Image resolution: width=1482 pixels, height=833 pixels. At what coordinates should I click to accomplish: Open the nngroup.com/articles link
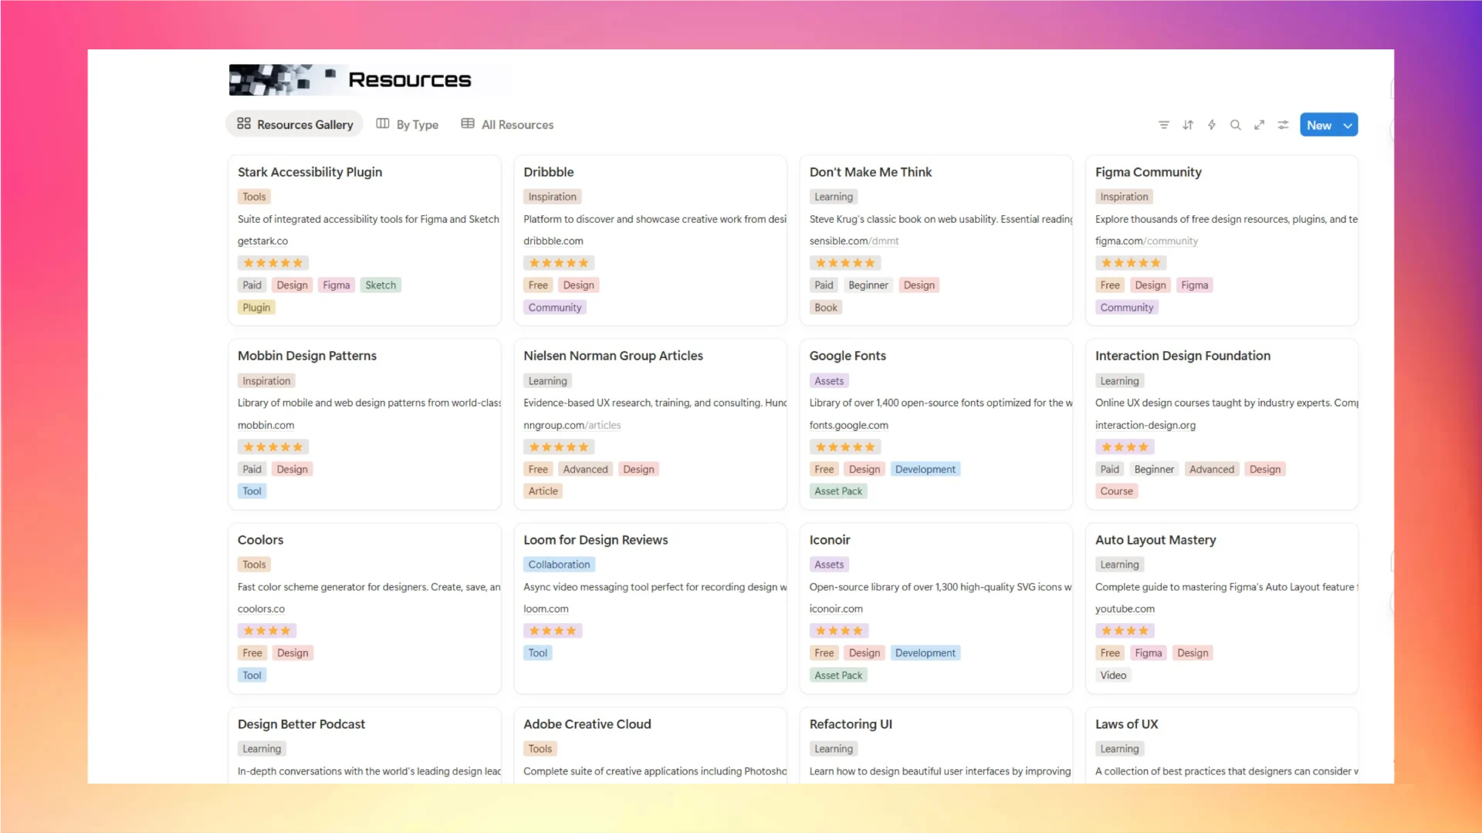coord(572,425)
